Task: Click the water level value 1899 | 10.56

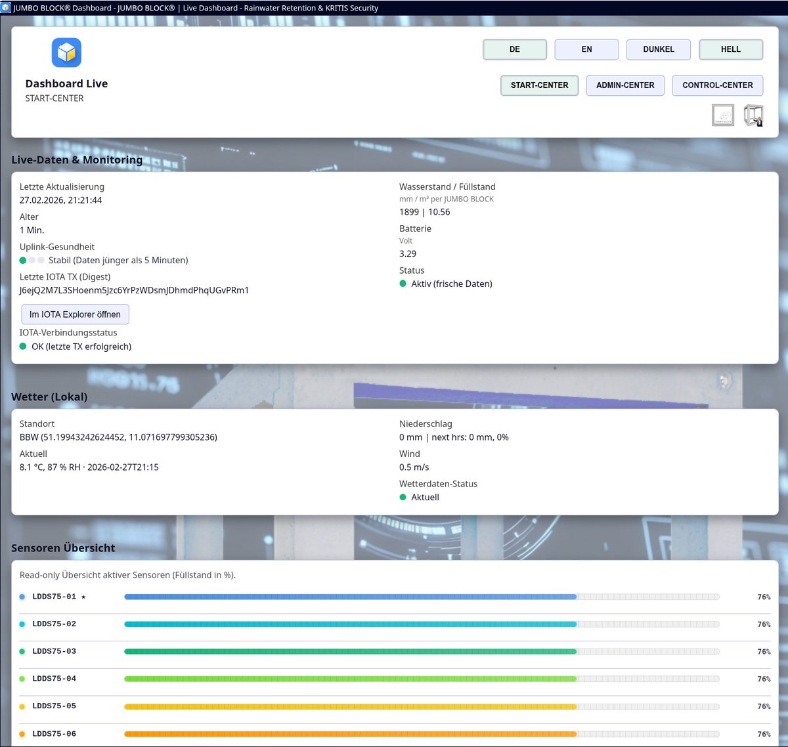Action: [425, 212]
